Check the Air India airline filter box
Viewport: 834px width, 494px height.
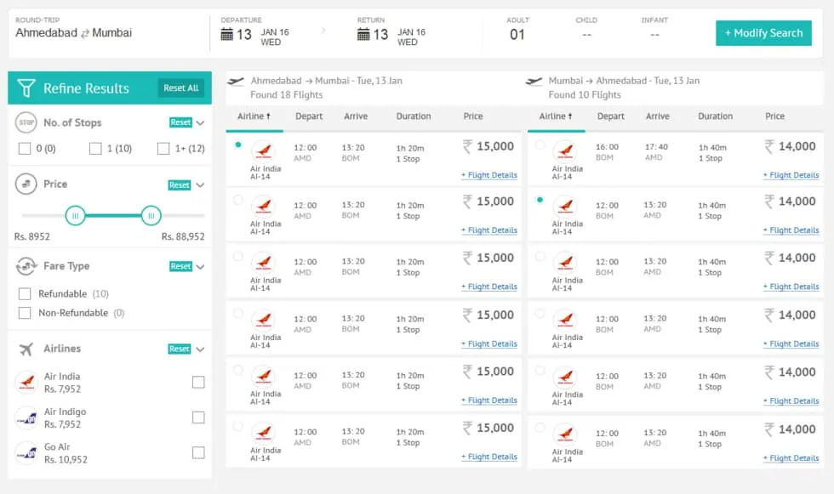coord(198,382)
